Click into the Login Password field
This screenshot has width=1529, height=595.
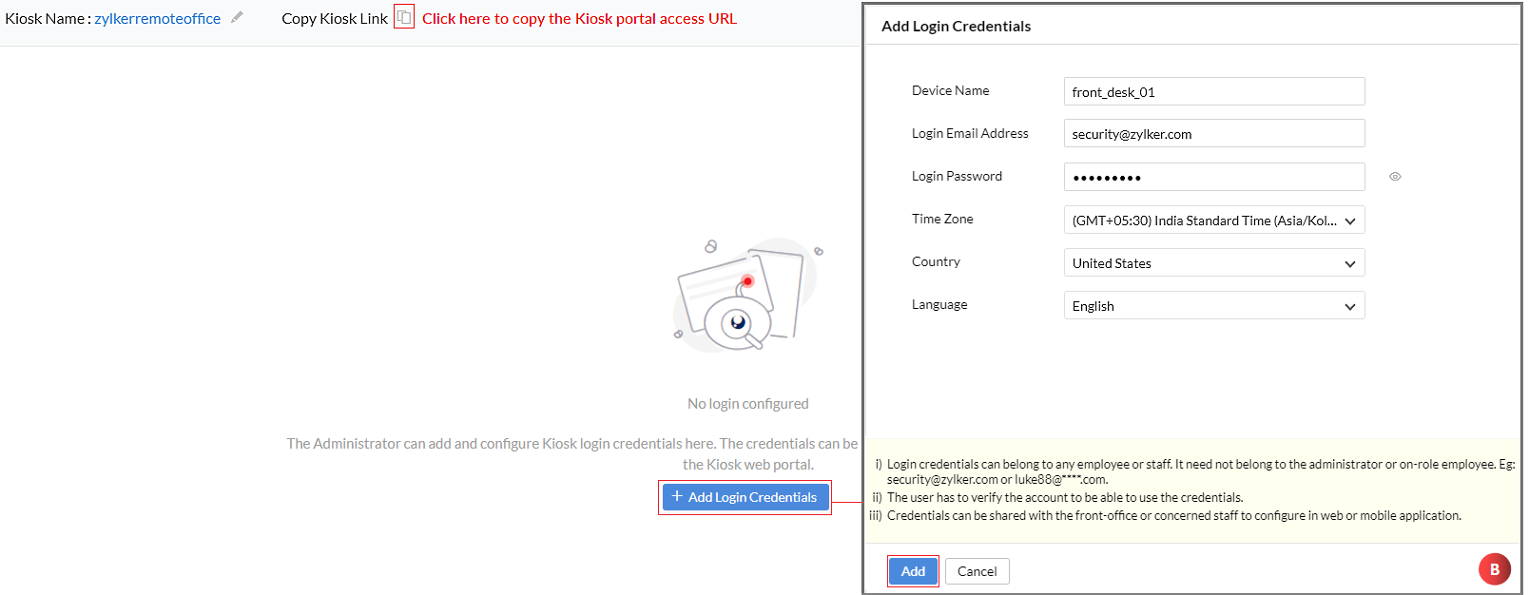click(x=1214, y=177)
